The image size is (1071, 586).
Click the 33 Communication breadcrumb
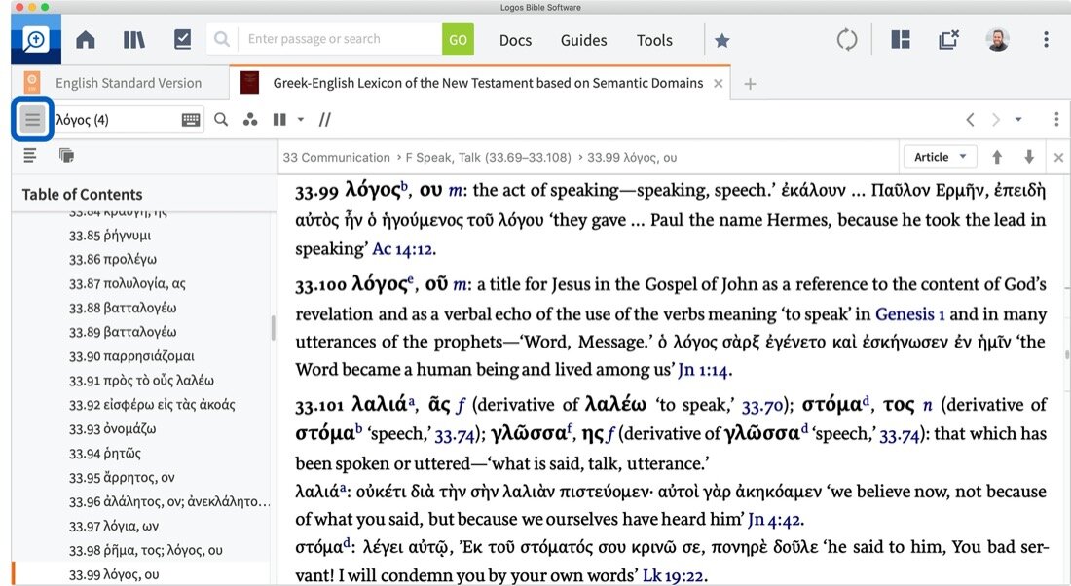[336, 157]
